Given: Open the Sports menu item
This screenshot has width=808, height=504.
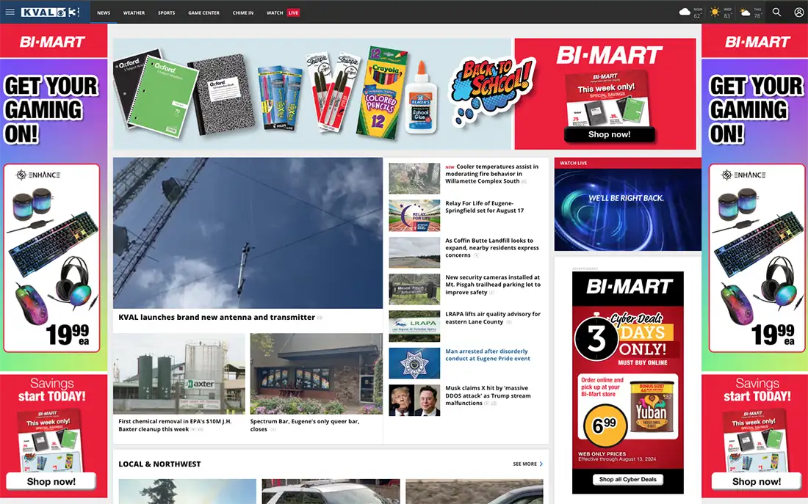Looking at the screenshot, I should (167, 12).
